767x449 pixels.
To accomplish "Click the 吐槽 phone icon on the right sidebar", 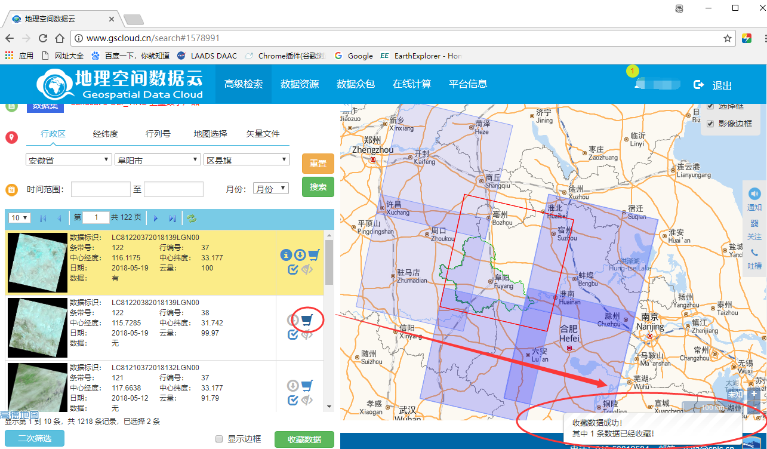I will pos(754,253).
